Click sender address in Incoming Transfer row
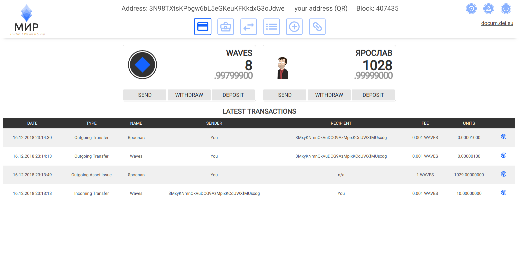Screen dimensions: 520x276 point(214,194)
